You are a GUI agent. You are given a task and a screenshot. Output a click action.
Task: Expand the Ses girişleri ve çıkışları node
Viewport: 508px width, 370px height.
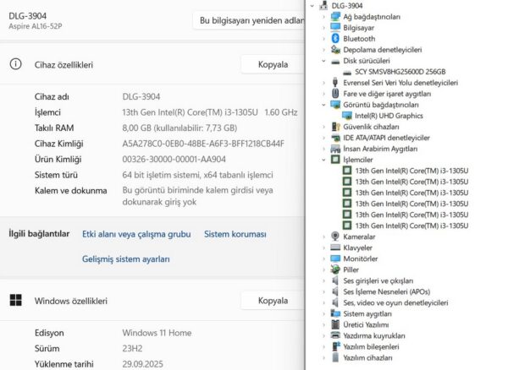pos(324,280)
